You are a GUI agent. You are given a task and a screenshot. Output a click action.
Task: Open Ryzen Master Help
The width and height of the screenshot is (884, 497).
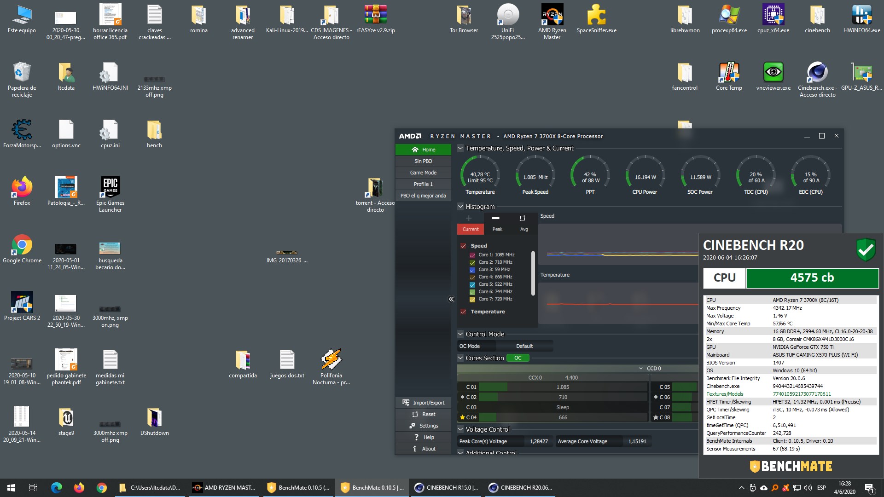[423, 437]
